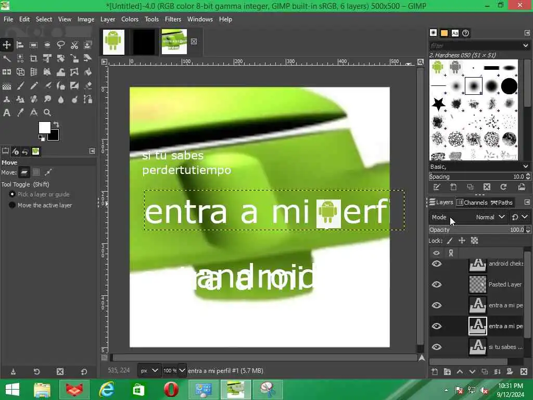Image resolution: width=533 pixels, height=400 pixels.
Task: Select the Measure compass tool
Action: (x=34, y=113)
